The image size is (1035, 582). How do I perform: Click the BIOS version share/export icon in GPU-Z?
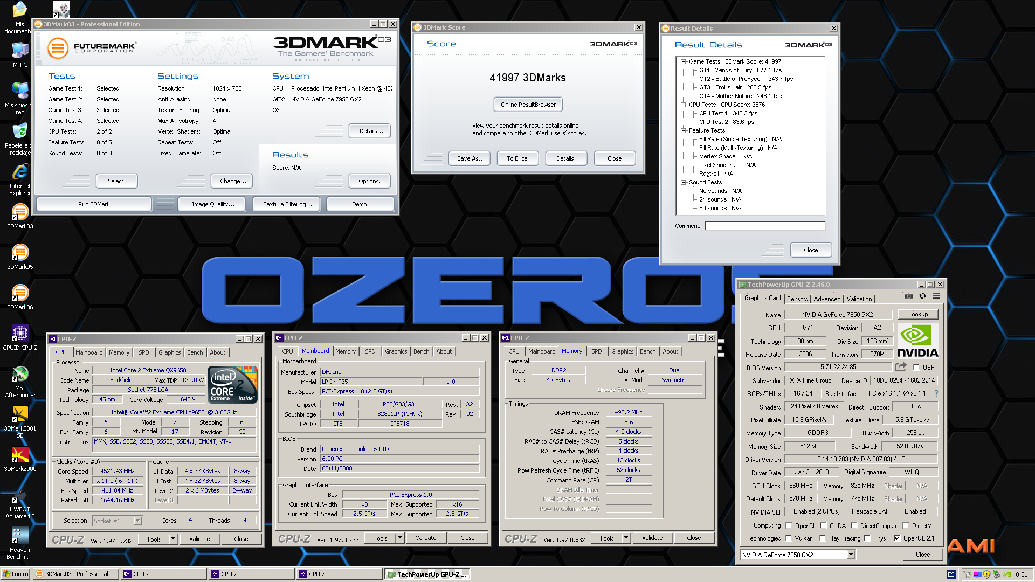pyautogui.click(x=901, y=367)
